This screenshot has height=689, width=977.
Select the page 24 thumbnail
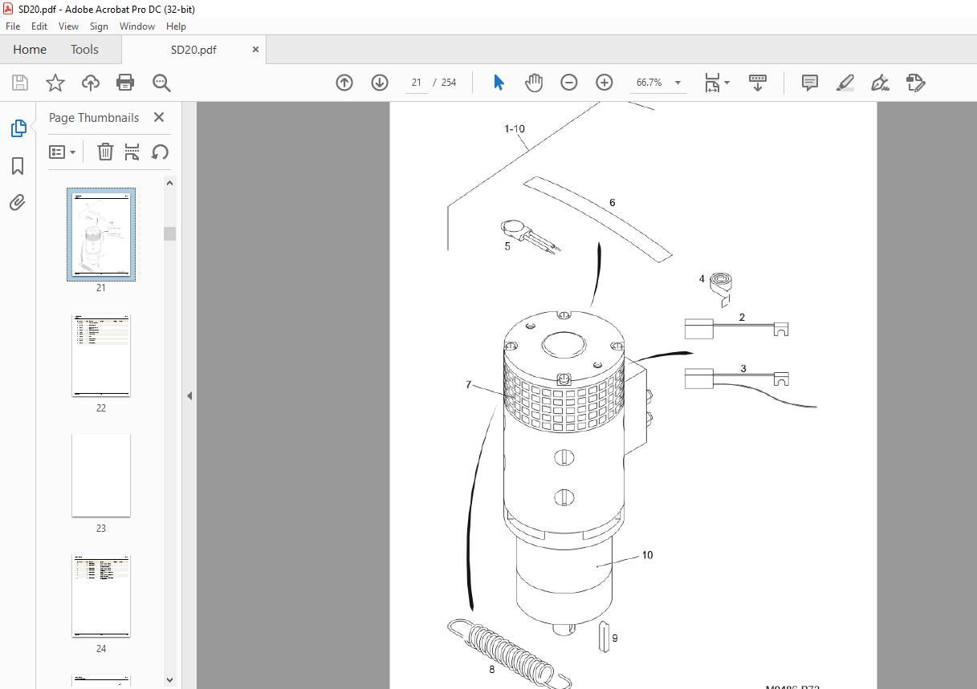coord(101,596)
